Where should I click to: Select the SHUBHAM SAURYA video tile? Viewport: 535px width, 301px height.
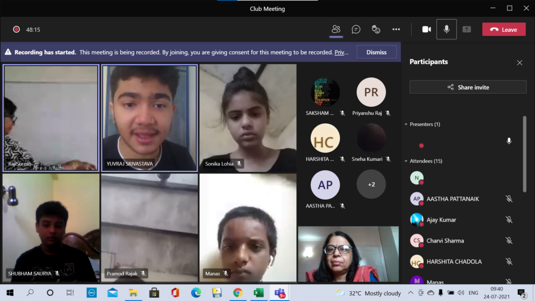click(51, 228)
